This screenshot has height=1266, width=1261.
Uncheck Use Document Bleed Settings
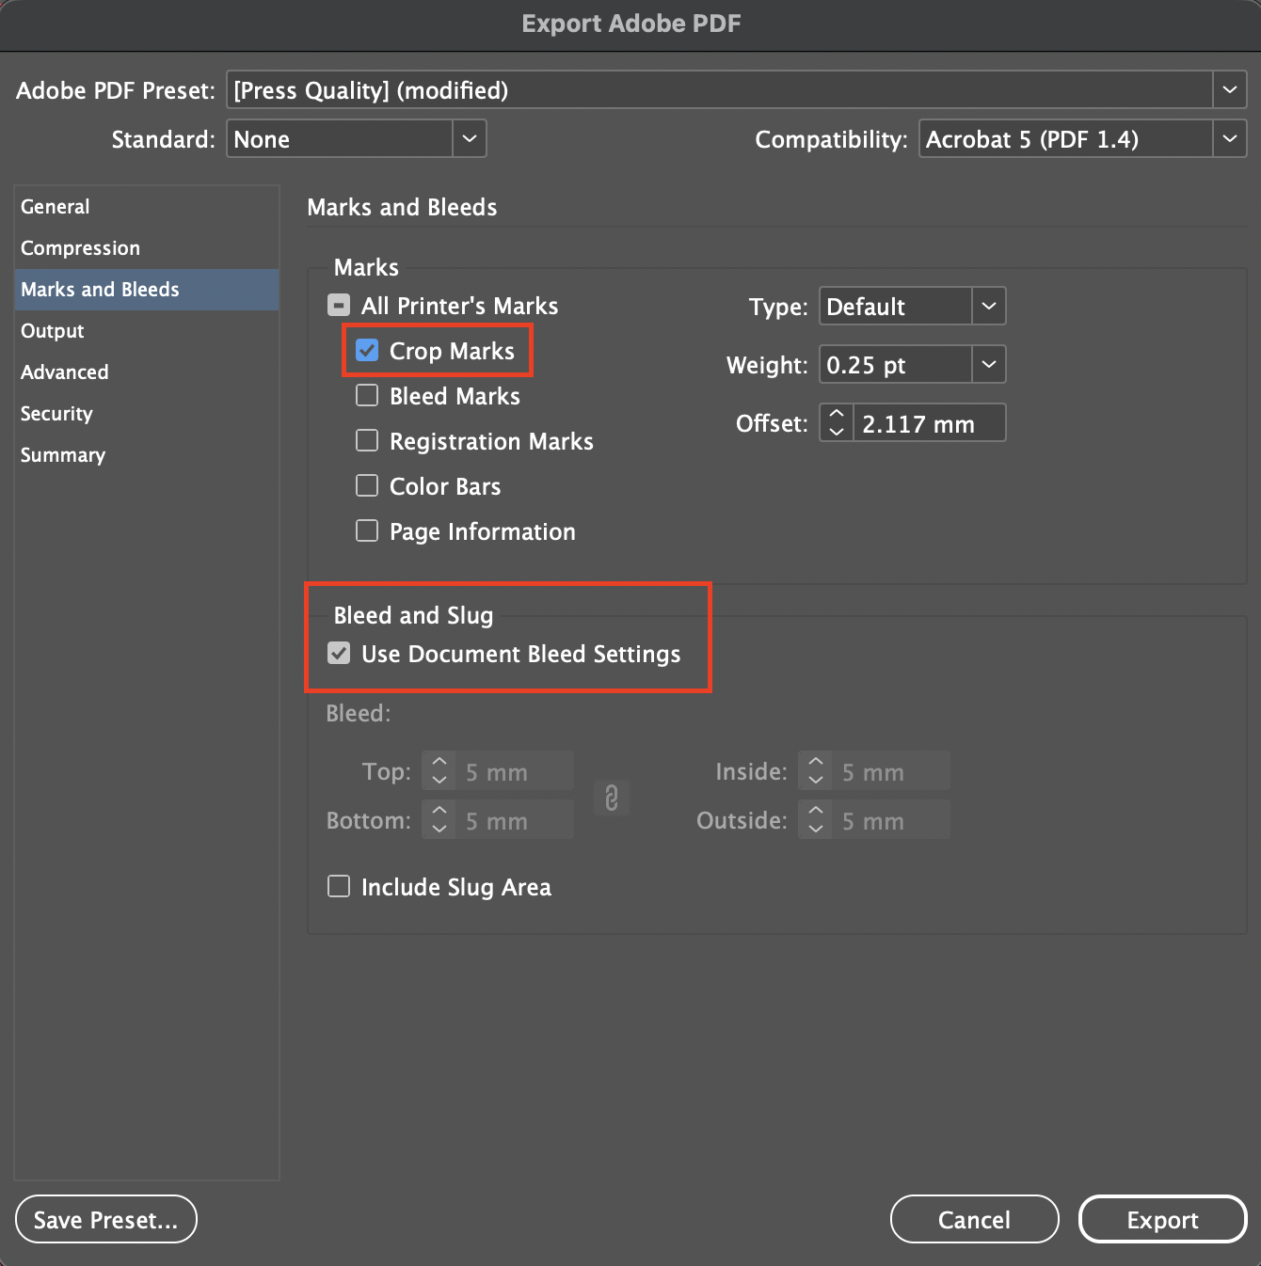(339, 654)
